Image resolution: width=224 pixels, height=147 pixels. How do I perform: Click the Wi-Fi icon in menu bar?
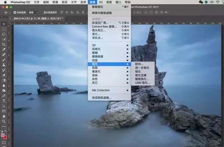[218, 2]
